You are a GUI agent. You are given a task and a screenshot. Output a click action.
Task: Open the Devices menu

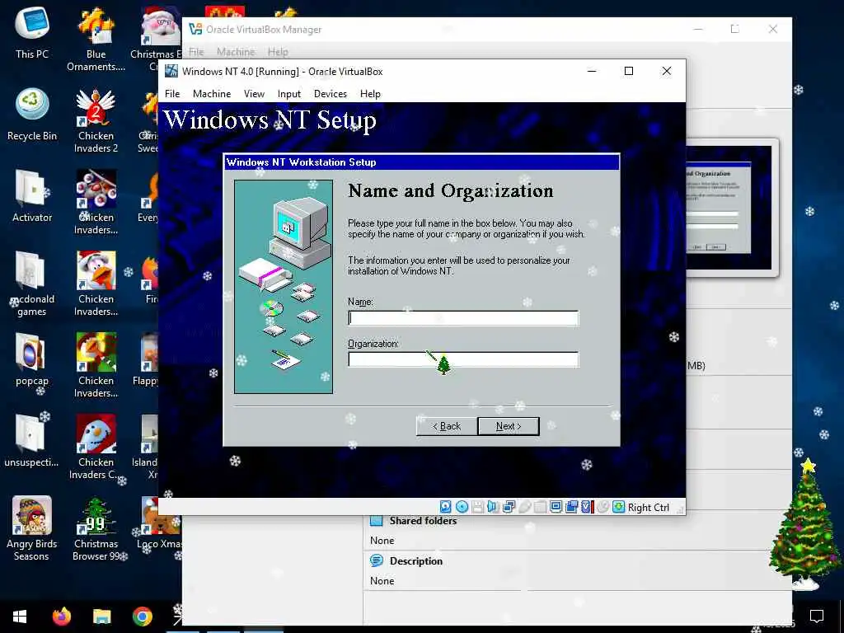[330, 94]
